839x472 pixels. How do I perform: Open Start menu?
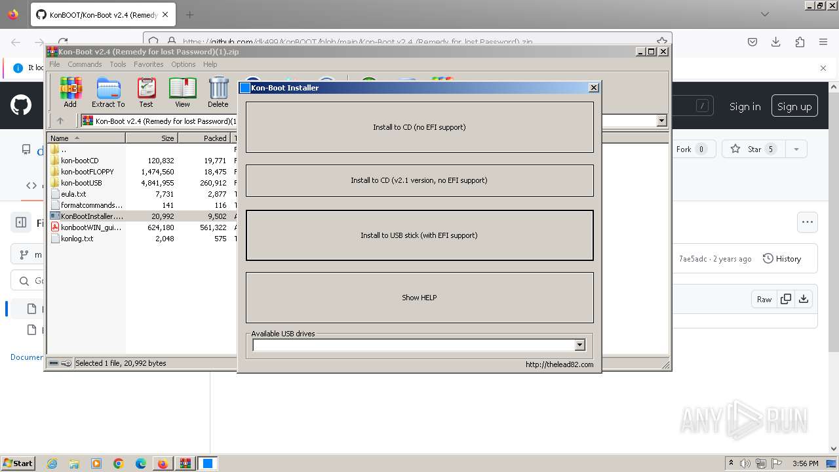[x=18, y=463]
